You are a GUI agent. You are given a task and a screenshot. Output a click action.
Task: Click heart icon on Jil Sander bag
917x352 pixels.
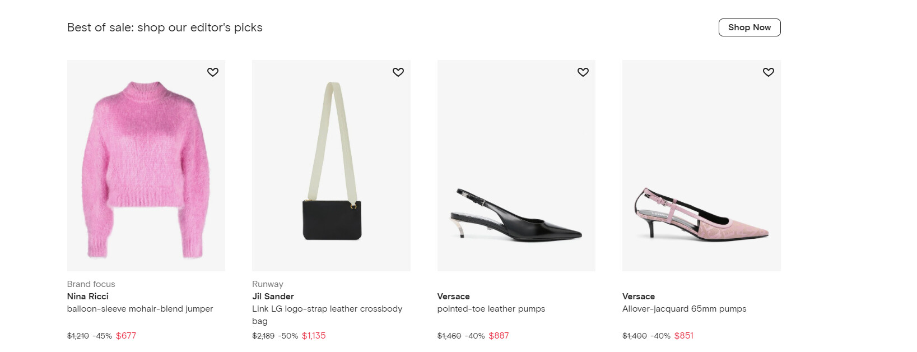398,72
